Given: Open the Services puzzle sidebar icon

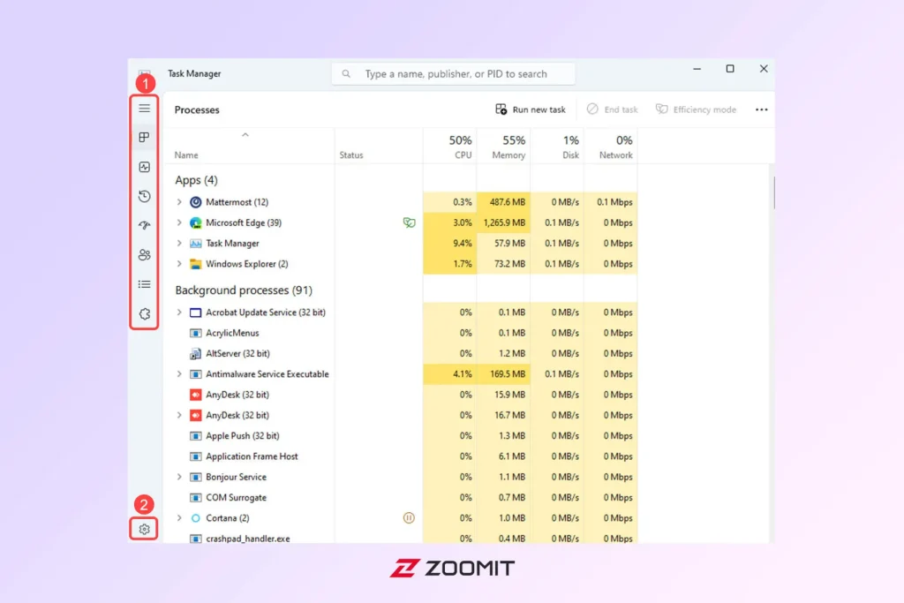Looking at the screenshot, I should tap(144, 313).
